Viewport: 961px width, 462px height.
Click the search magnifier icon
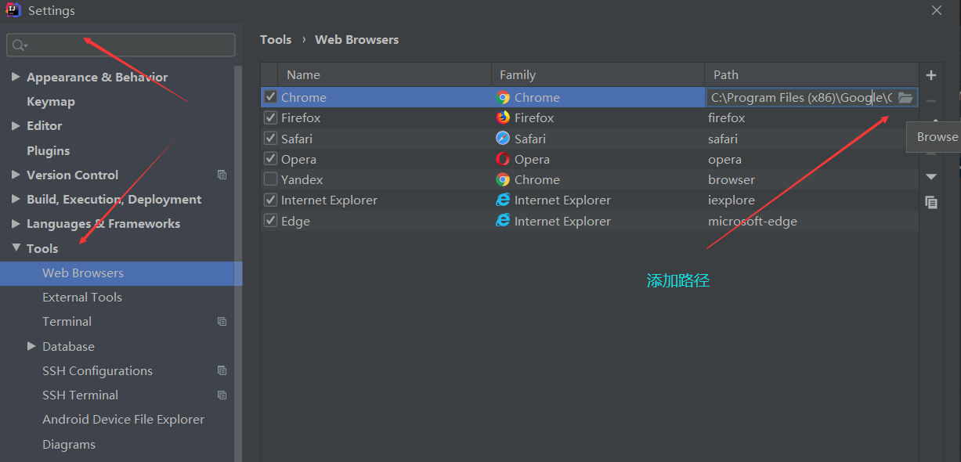pos(20,45)
